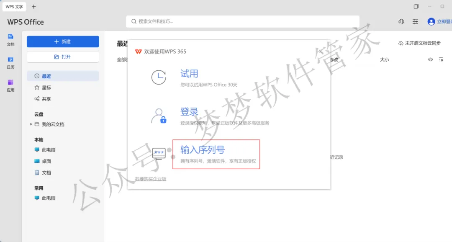Click the search magnifier icon
452x242 pixels.
pos(134,21)
